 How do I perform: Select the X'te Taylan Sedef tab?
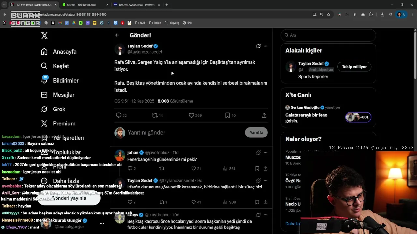tap(33, 5)
